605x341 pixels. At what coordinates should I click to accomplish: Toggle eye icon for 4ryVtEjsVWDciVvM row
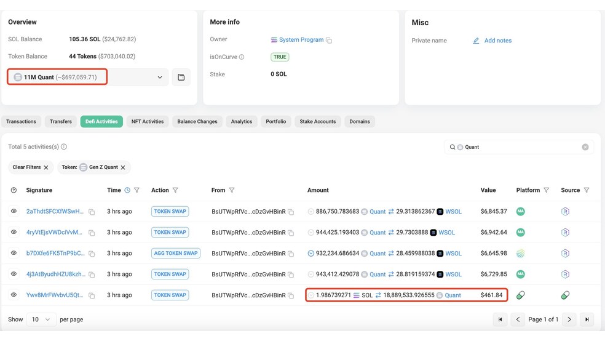coord(14,232)
